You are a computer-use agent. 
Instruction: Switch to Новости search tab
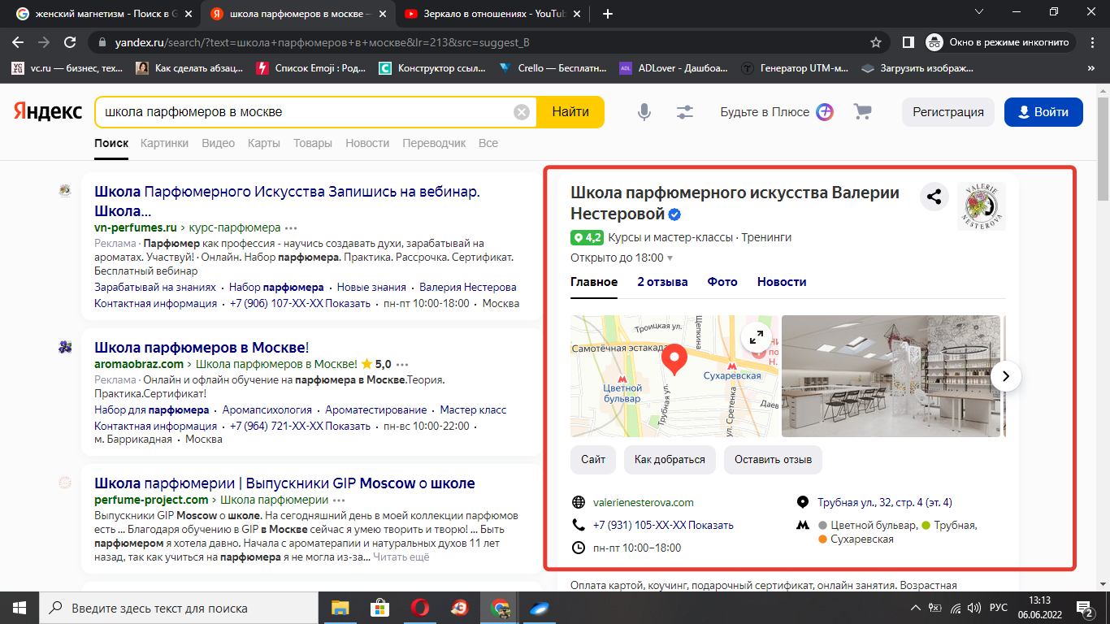(367, 143)
